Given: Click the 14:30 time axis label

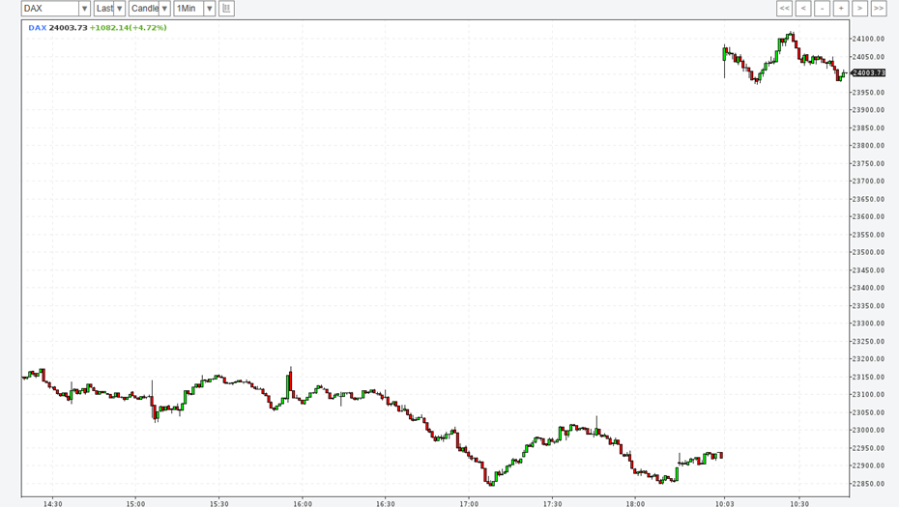Looking at the screenshot, I should [52, 503].
